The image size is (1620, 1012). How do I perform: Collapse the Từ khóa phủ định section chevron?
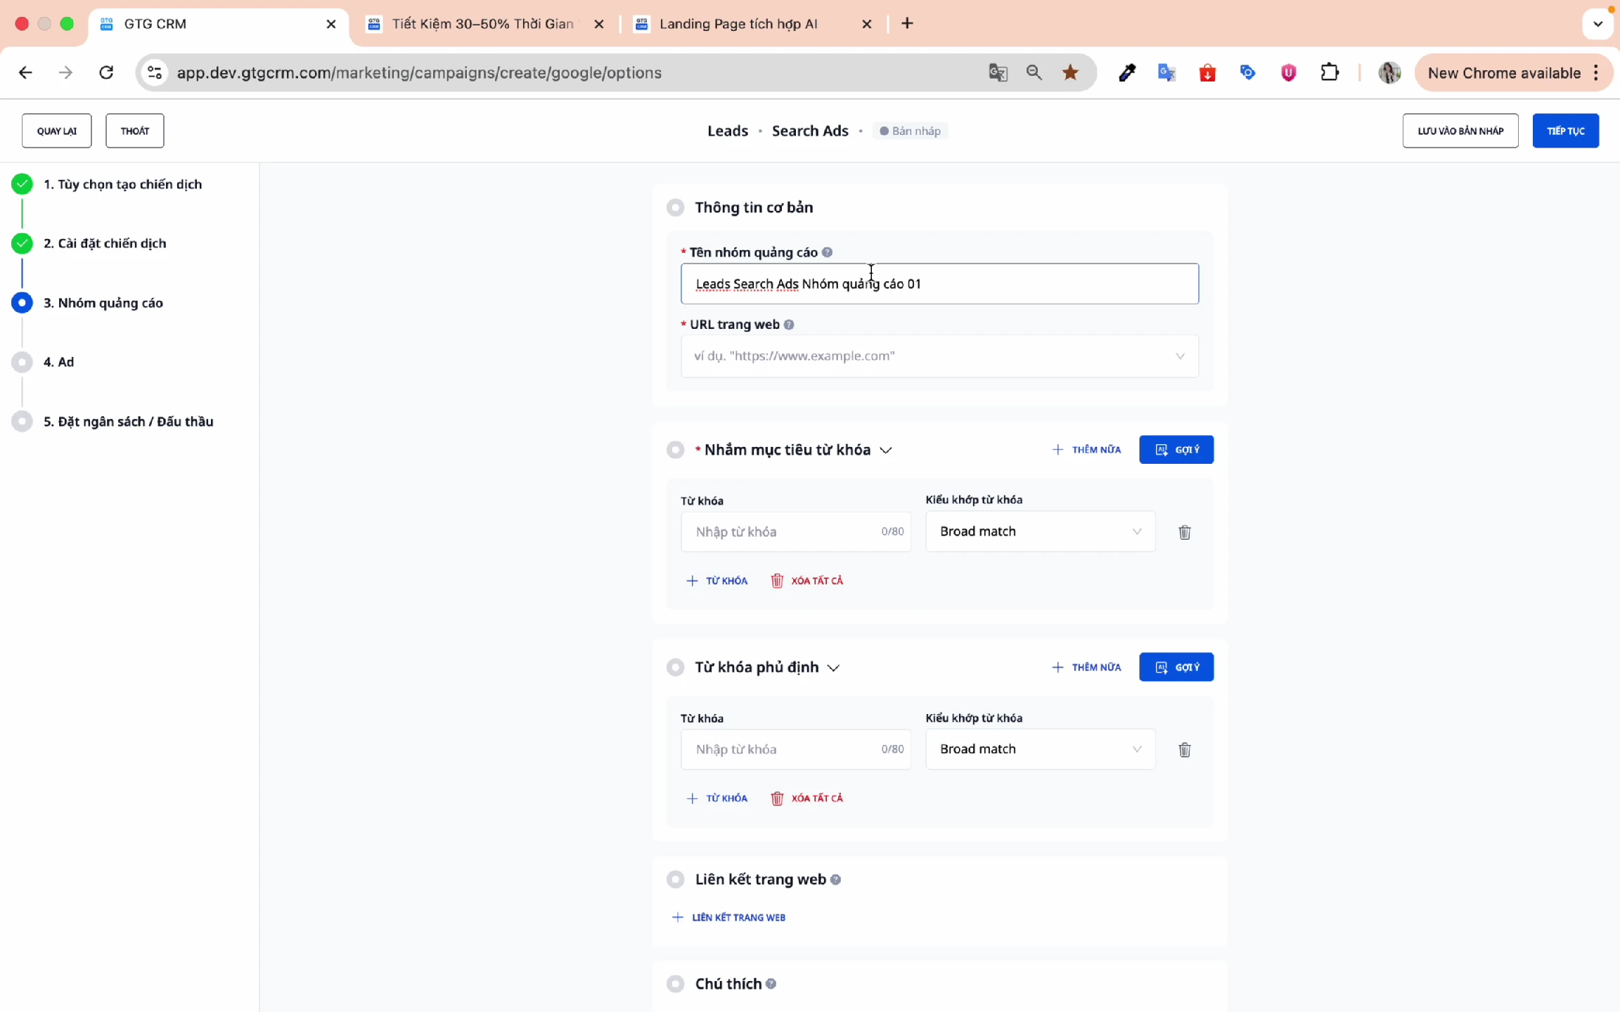pyautogui.click(x=833, y=668)
